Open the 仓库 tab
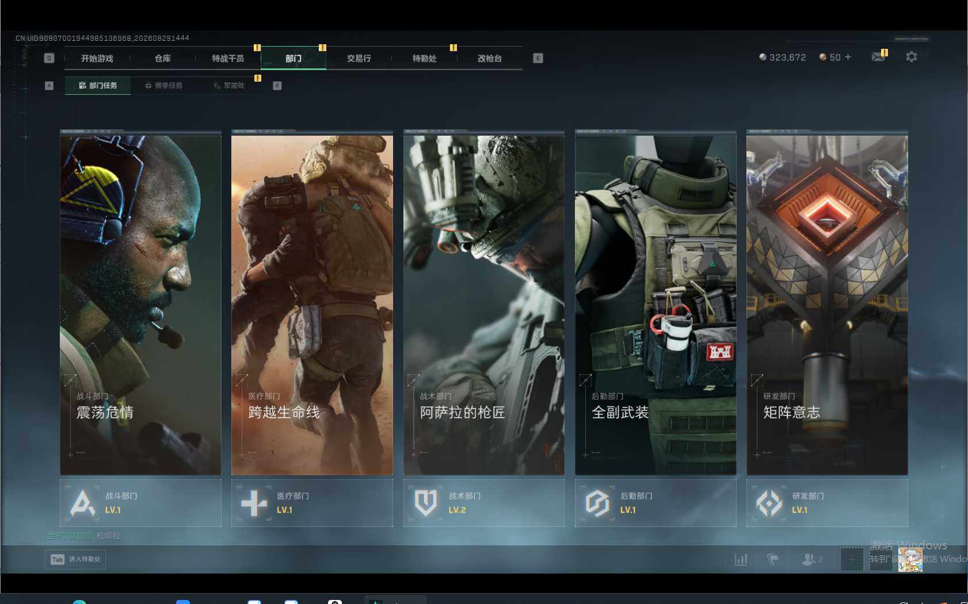 click(x=163, y=58)
